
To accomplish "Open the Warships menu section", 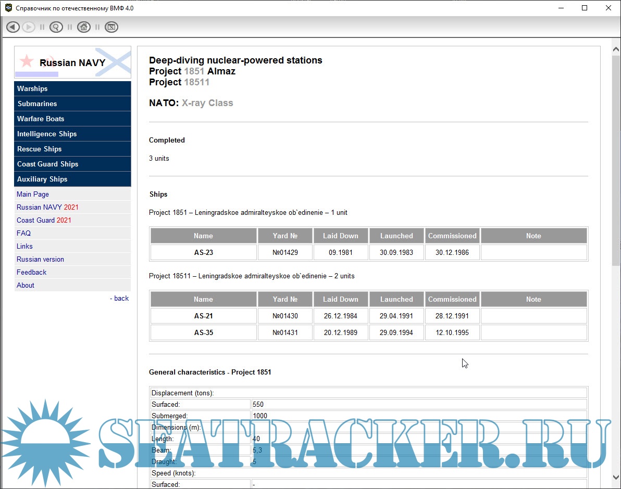I will tap(32, 88).
